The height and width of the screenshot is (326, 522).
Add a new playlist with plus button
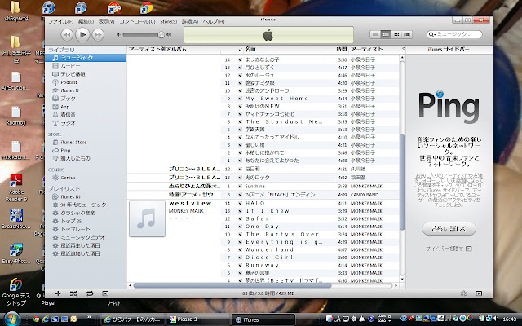(58, 293)
